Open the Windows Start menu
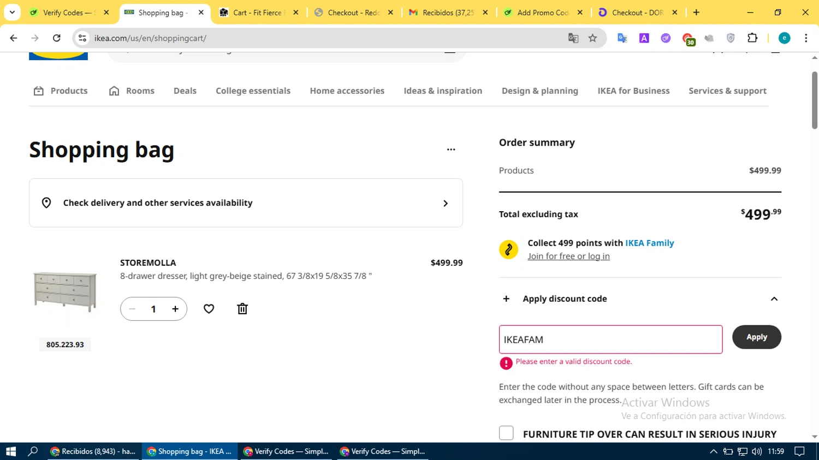The image size is (819, 460). pyautogui.click(x=11, y=451)
